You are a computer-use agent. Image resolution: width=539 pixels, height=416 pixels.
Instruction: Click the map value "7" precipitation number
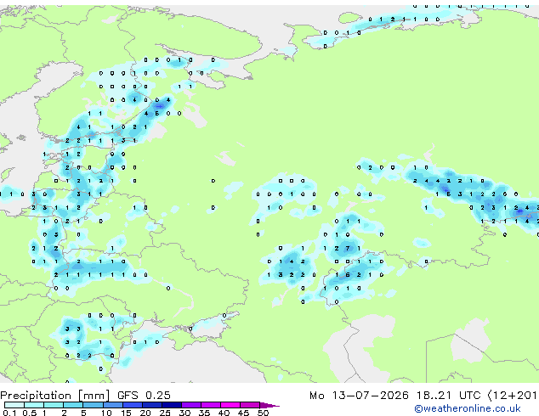[348, 248]
